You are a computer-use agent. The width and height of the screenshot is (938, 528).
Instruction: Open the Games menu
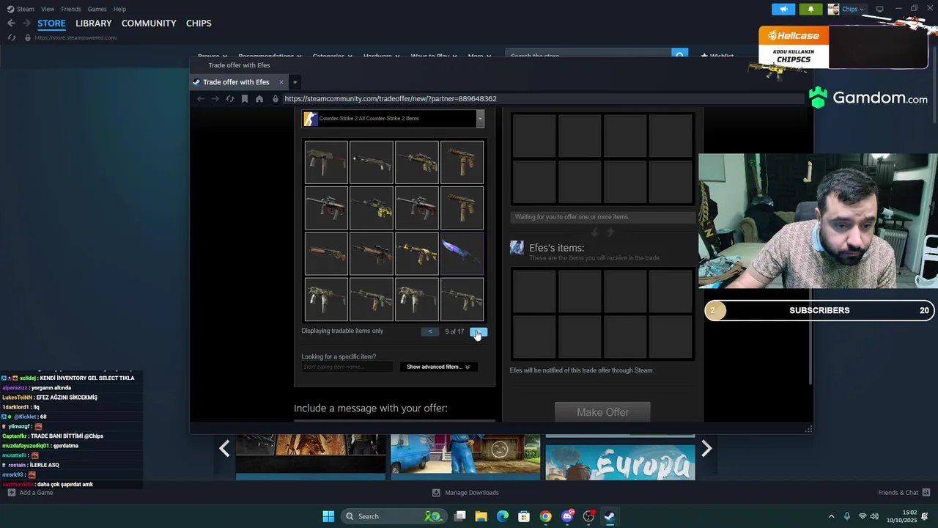click(x=97, y=9)
